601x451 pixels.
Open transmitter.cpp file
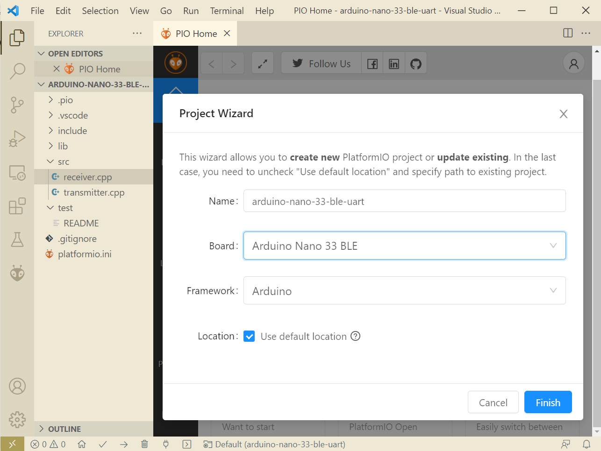(93, 192)
